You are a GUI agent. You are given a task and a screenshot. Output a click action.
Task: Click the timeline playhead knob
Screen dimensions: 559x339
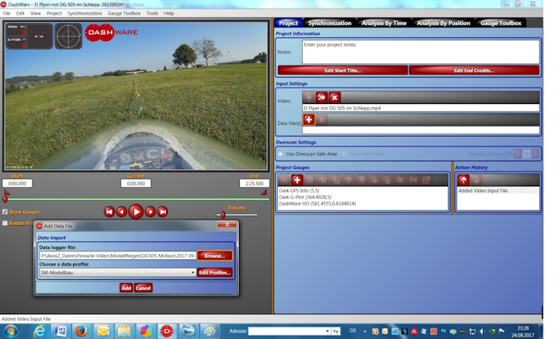(x=5, y=199)
